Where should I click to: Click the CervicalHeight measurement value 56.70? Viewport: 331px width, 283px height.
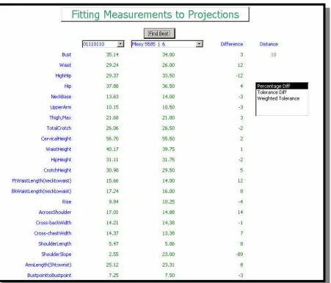click(x=112, y=139)
